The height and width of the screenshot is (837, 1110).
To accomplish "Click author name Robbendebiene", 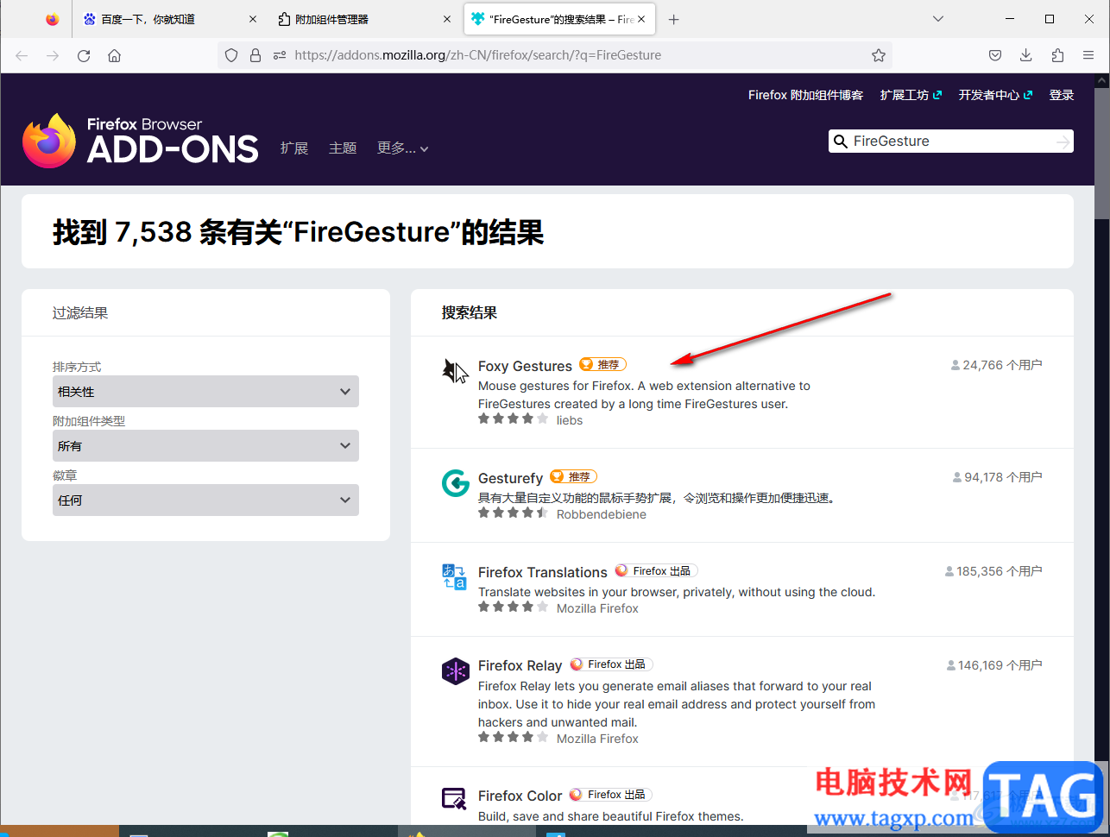I will [x=602, y=514].
